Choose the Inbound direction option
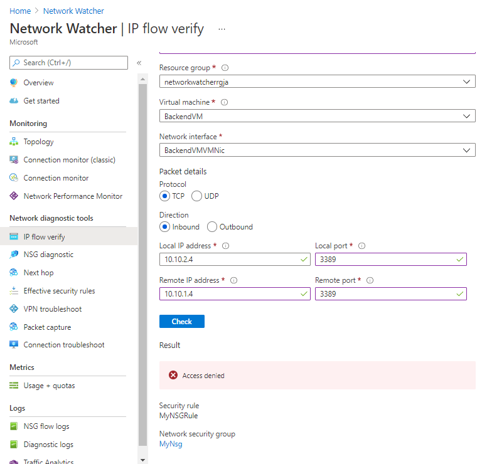 (x=164, y=227)
